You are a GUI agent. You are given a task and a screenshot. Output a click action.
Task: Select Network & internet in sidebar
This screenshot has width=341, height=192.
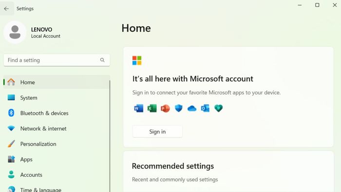[x=57, y=129]
